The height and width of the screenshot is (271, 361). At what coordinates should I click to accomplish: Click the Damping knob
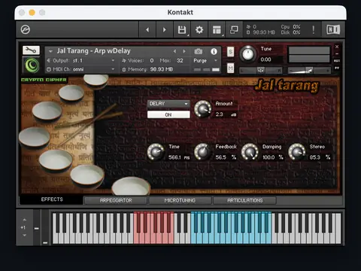pyautogui.click(x=250, y=152)
